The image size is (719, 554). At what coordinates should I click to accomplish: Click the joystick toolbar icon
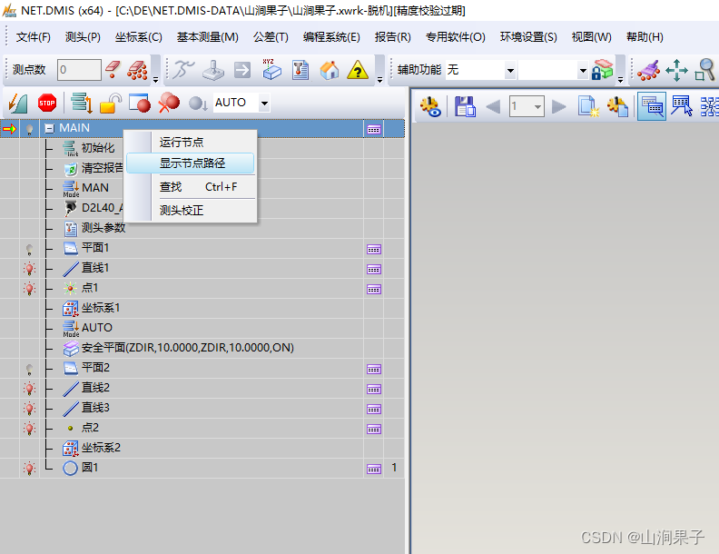(x=213, y=70)
